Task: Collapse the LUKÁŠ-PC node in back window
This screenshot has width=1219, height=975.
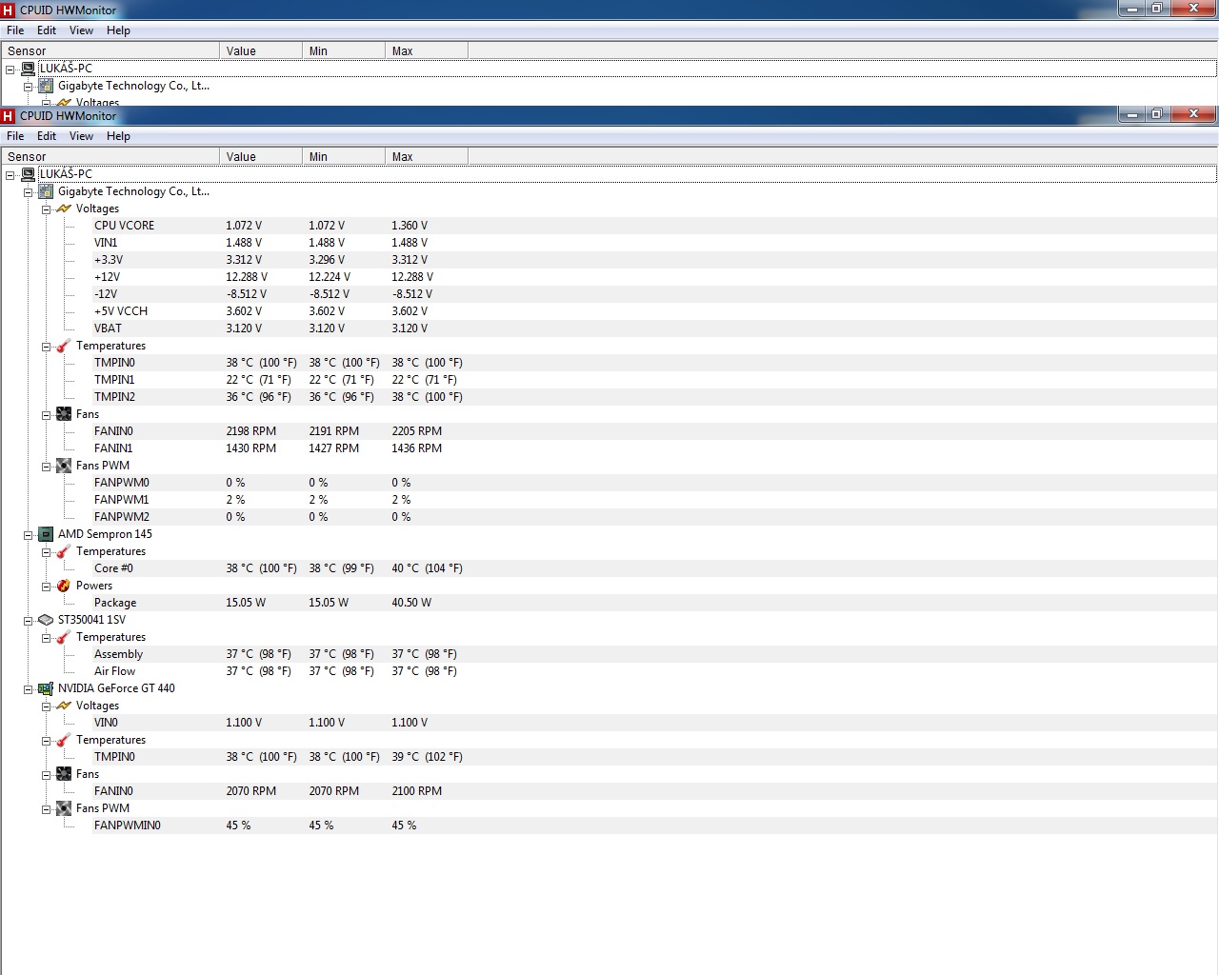Action: pos(10,70)
